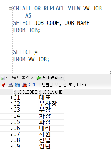Click the FROM JOB; line
This screenshot has width=111, height=160.
[27, 30]
